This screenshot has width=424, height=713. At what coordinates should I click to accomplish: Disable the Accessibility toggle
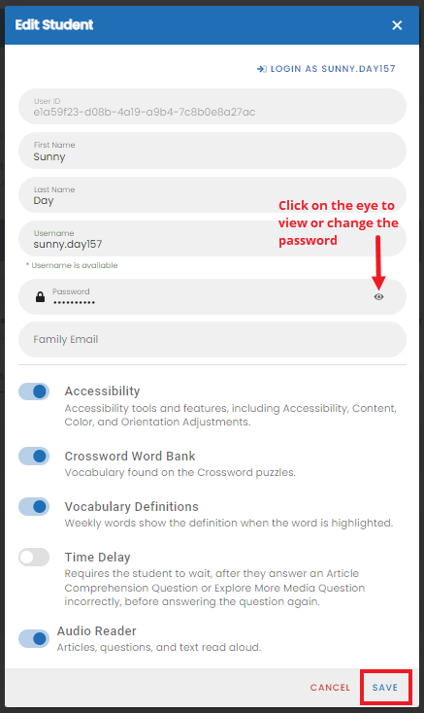pos(34,391)
